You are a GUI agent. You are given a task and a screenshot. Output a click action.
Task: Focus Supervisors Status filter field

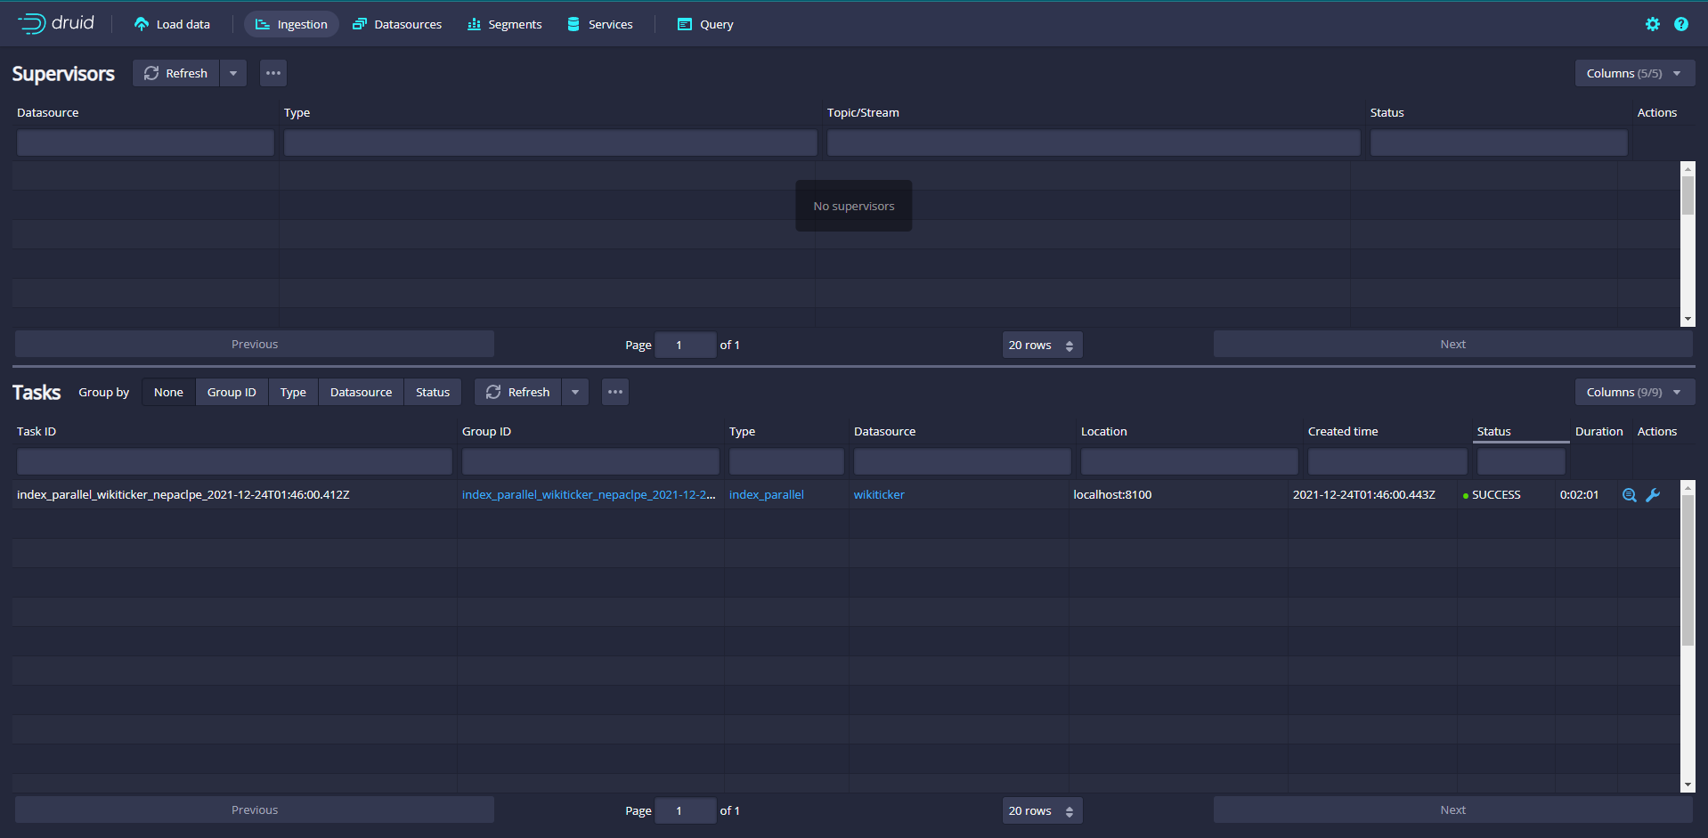click(x=1499, y=142)
